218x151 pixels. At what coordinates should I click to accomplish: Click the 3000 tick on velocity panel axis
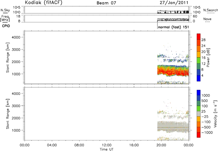[x=16, y=106]
